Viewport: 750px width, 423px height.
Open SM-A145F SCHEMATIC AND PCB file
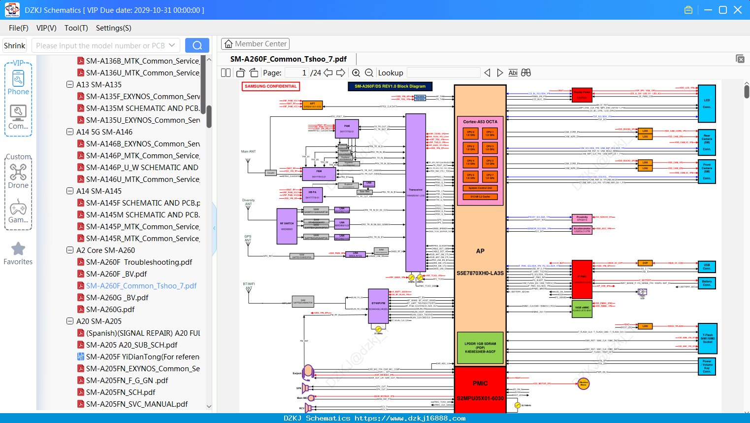click(x=143, y=203)
